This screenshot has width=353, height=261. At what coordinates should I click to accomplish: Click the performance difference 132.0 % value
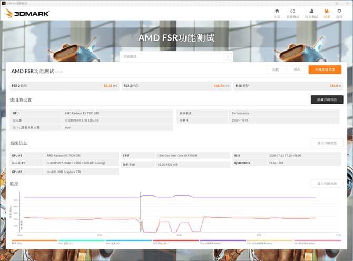(x=335, y=86)
